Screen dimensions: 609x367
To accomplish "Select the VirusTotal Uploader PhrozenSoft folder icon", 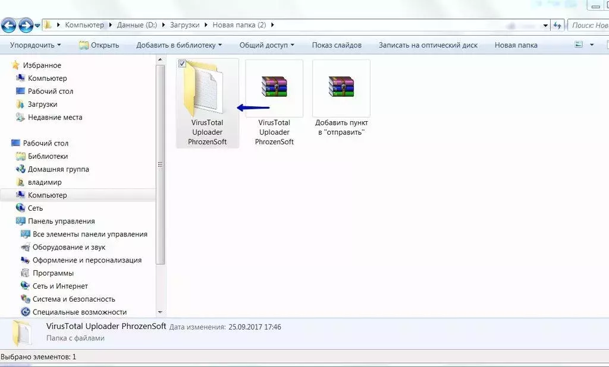I will pos(205,88).
